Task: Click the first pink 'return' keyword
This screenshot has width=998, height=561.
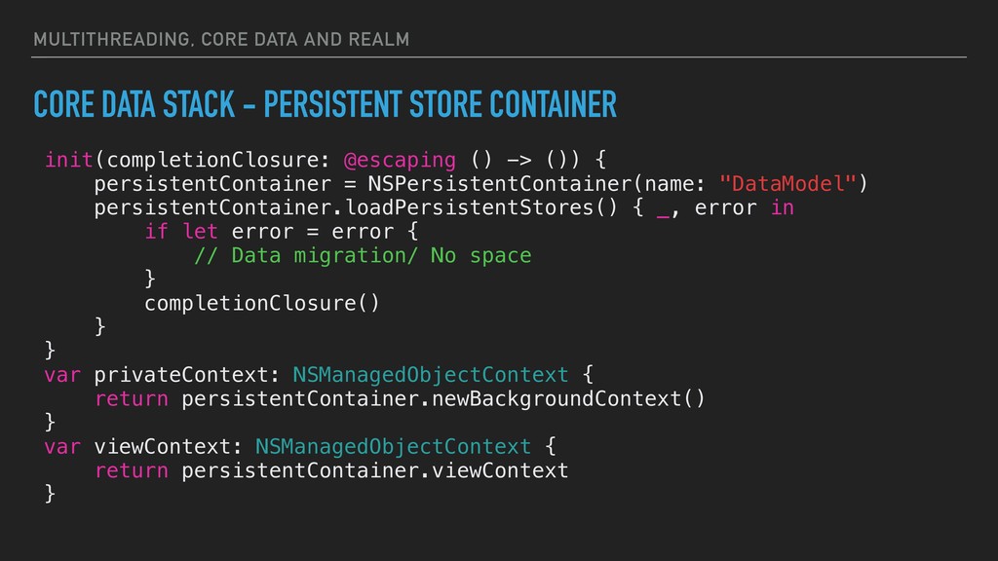Action: pyautogui.click(x=132, y=399)
